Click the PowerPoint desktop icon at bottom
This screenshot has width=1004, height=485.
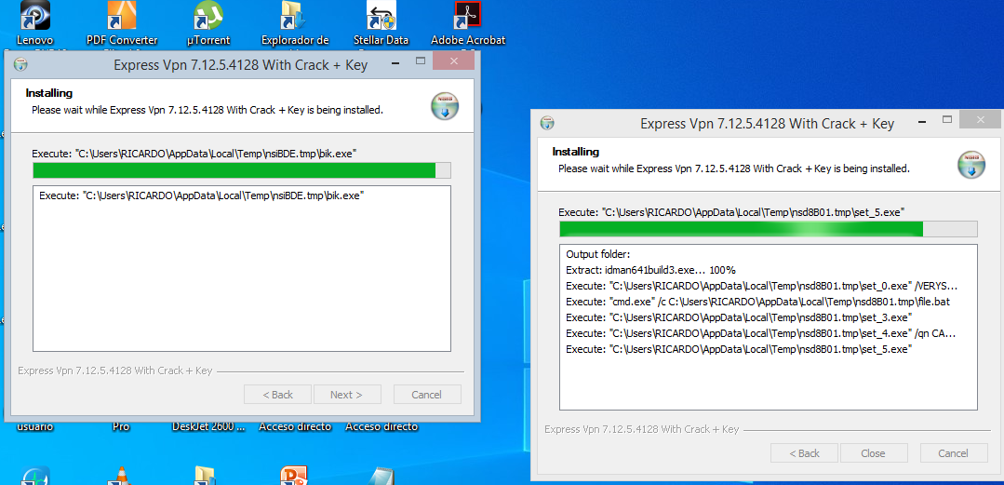point(295,477)
